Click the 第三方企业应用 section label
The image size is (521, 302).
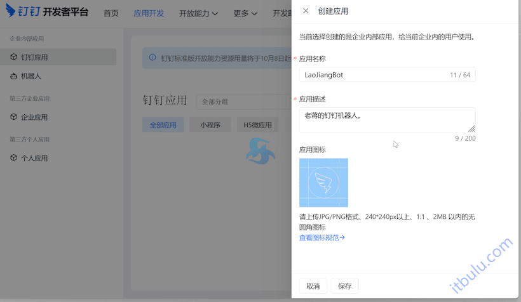pos(30,98)
